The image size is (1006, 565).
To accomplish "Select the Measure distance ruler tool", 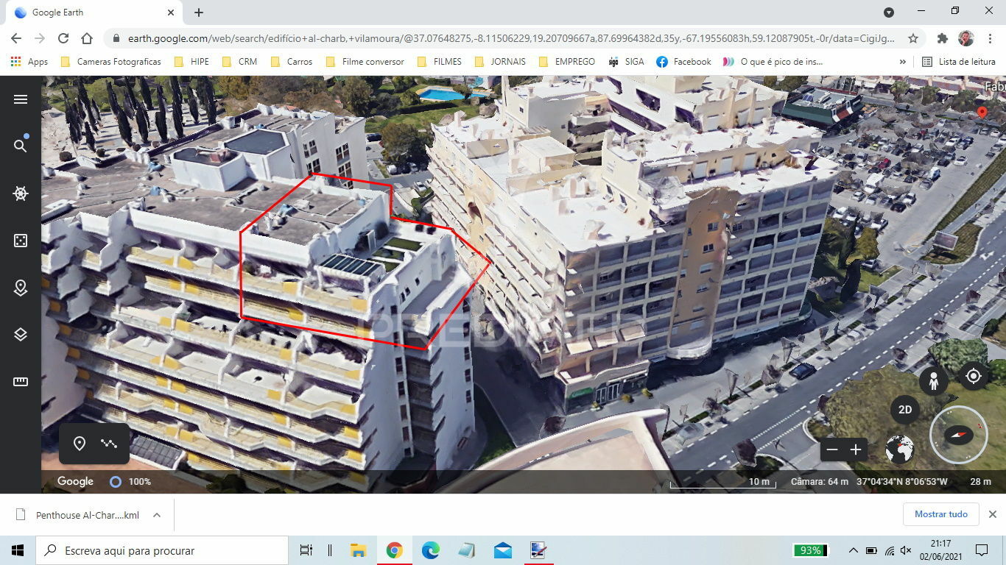I will coord(21,382).
